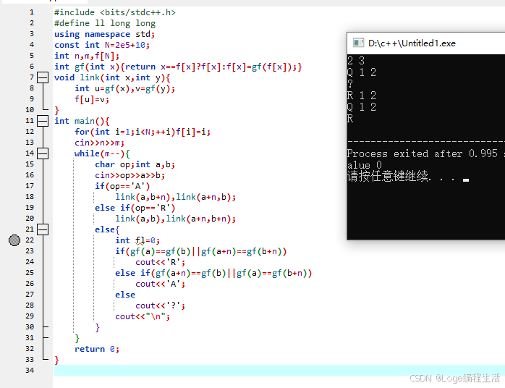Click console line 'R 1 2'

[362, 96]
